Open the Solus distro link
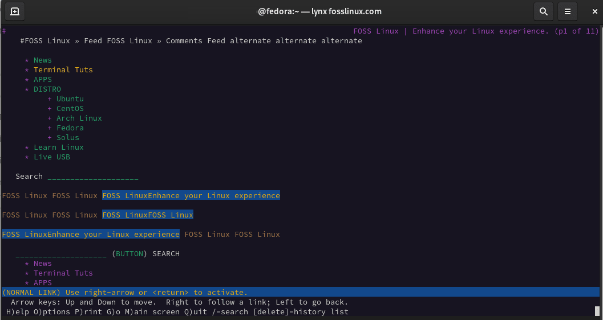603x320 pixels. tap(68, 137)
